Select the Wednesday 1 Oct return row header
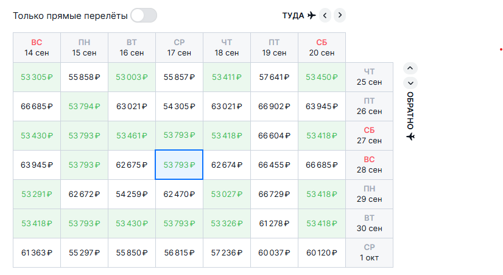Viewport: 503px width, 275px height. point(369,252)
